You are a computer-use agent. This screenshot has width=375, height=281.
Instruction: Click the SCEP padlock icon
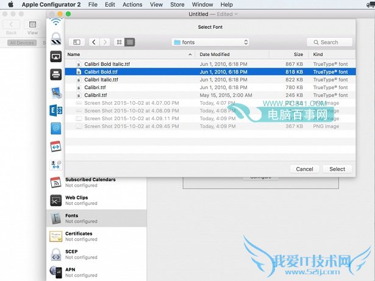pyautogui.click(x=56, y=254)
